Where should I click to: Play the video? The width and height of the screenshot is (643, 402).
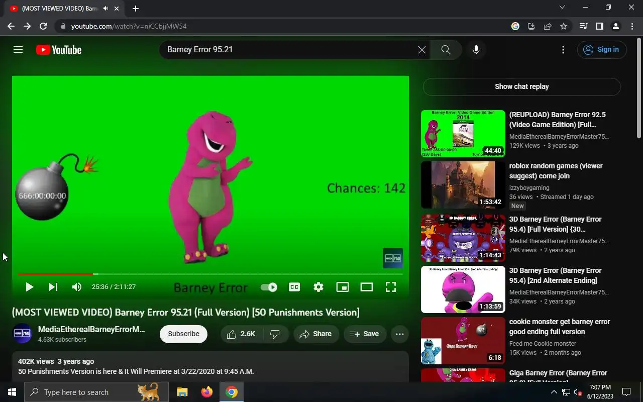point(29,287)
